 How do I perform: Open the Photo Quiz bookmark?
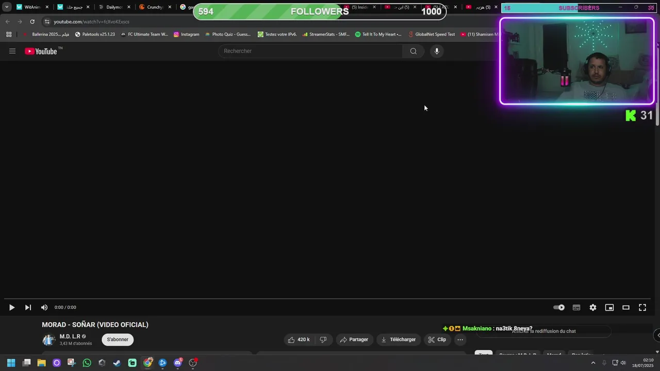[227, 35]
